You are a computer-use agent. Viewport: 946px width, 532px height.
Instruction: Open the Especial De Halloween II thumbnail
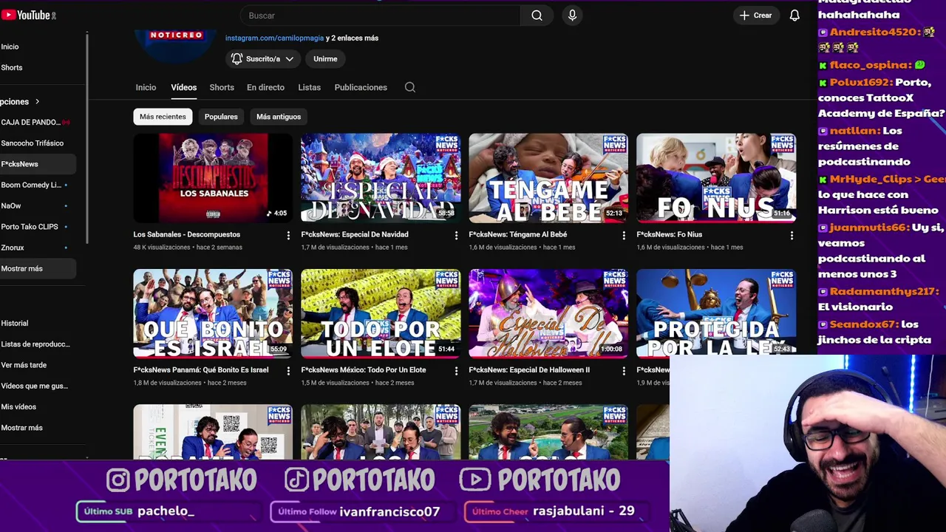[x=548, y=313]
